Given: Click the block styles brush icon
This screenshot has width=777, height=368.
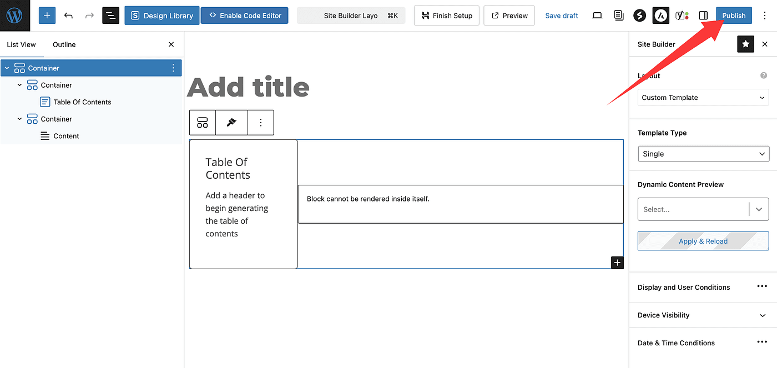Looking at the screenshot, I should [x=232, y=123].
